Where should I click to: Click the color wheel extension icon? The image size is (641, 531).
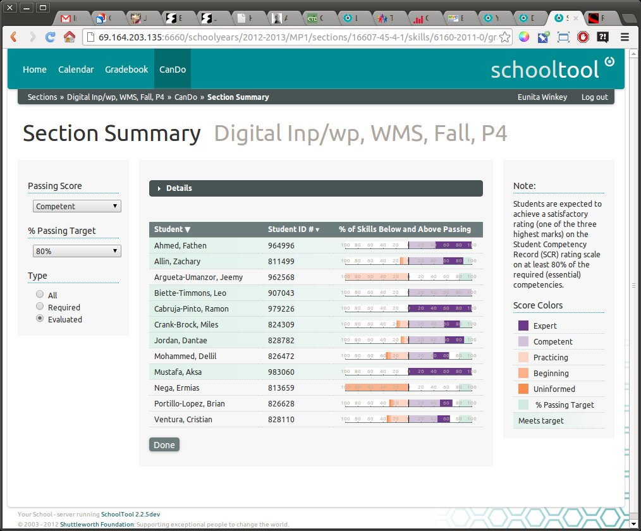[x=524, y=37]
